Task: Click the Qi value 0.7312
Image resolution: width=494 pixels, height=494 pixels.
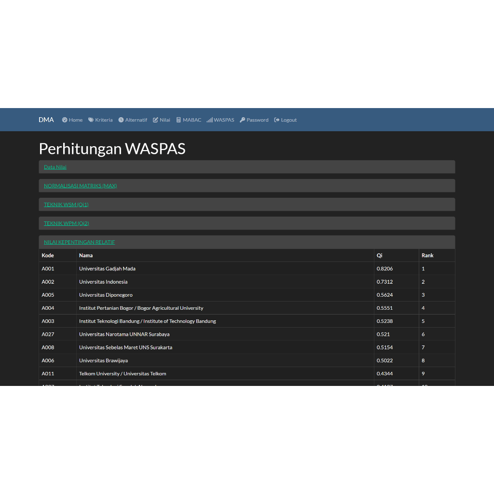Action: (384, 282)
